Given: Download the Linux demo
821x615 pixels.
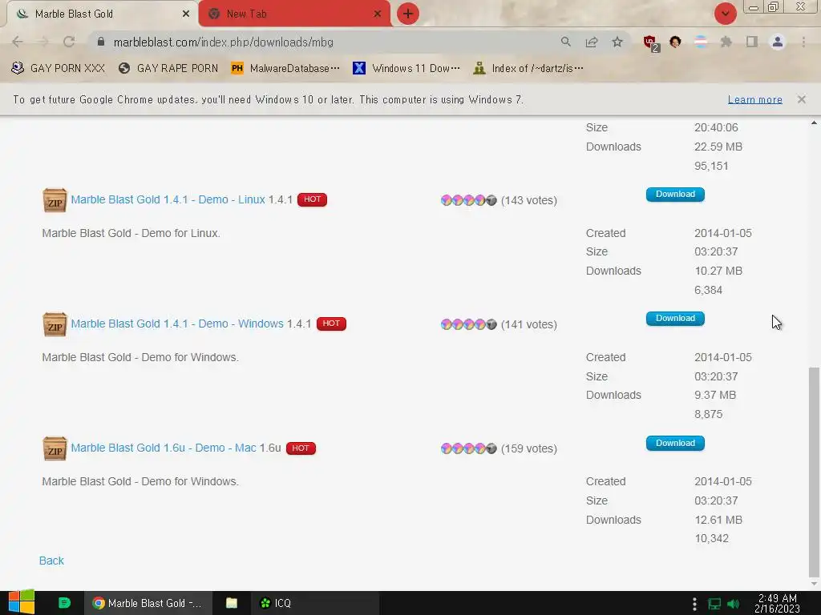Looking at the screenshot, I should (x=675, y=194).
